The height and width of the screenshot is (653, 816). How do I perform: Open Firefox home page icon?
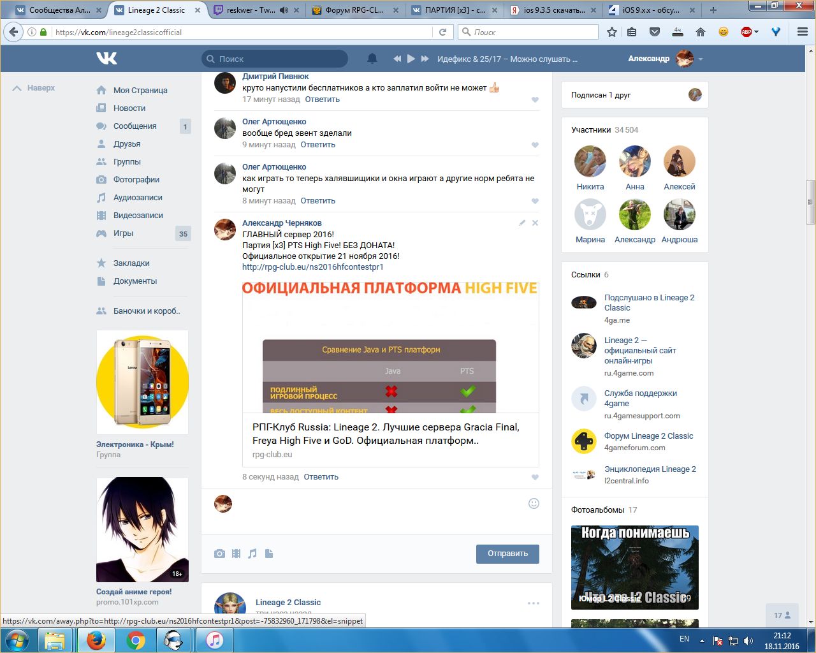point(700,32)
